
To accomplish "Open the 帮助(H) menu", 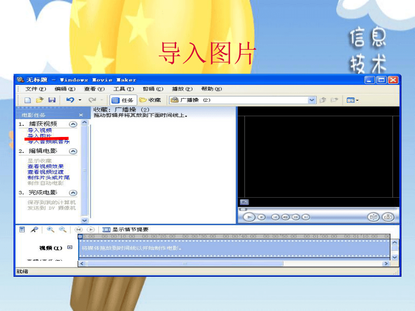I will [x=211, y=89].
